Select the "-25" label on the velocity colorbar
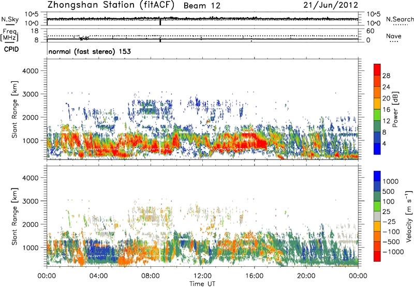The width and height of the screenshot is (414, 287). click(389, 222)
